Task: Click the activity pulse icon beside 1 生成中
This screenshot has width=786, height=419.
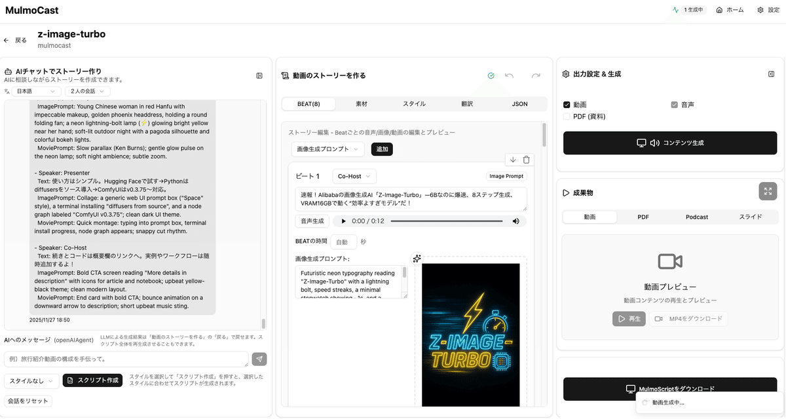Action: coord(676,10)
